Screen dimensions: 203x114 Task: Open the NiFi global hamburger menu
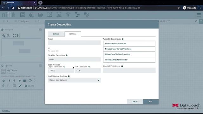tap(199, 15)
